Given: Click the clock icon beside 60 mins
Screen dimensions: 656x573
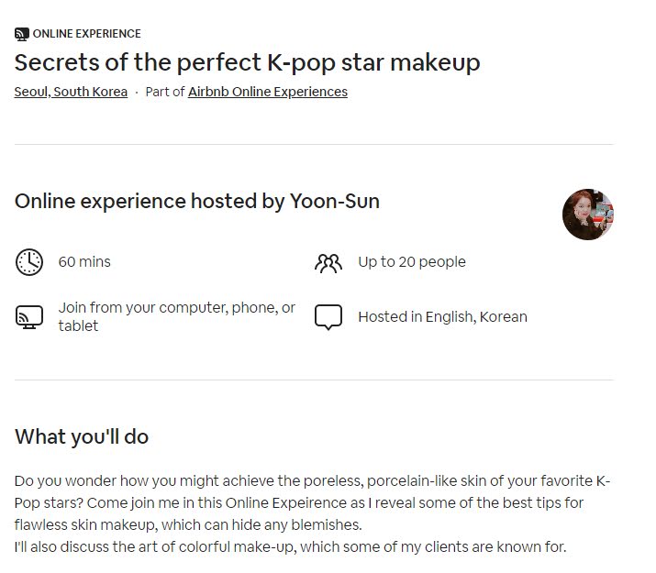Looking at the screenshot, I should pos(29,262).
